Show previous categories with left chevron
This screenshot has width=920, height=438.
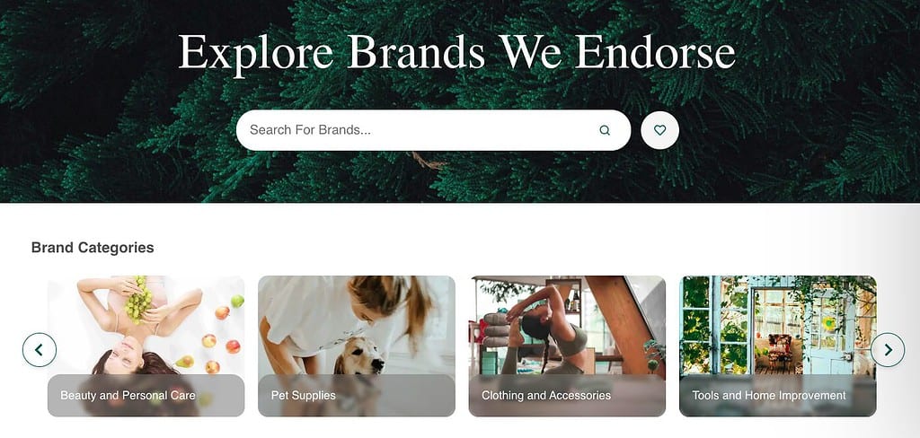tap(40, 350)
